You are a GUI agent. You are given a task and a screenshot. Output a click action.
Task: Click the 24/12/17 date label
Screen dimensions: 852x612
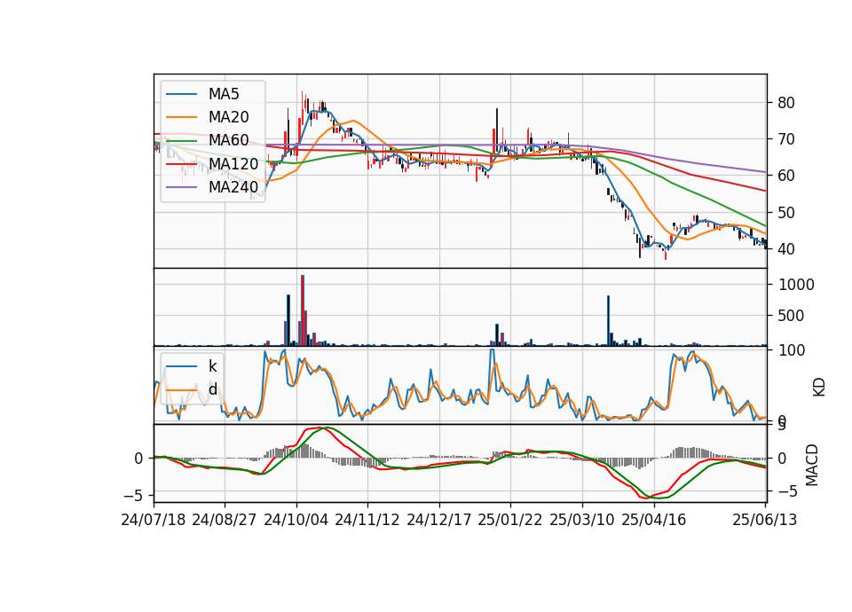tap(439, 520)
